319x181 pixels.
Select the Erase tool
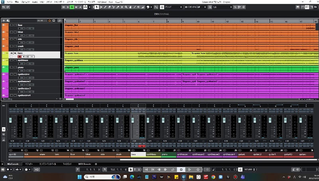coord(109,7)
